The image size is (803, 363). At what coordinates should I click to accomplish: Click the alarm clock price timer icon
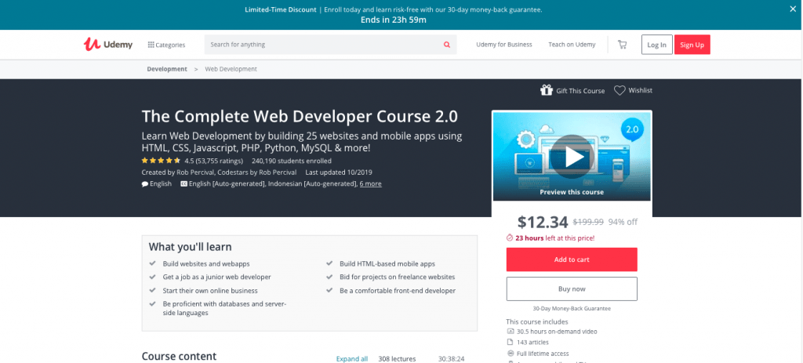tap(510, 238)
